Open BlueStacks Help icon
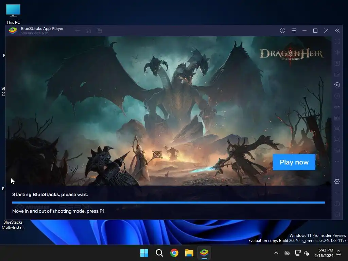 click(282, 30)
